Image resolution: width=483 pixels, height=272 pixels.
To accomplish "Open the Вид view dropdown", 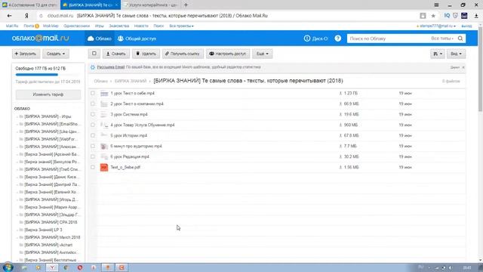I will [456, 54].
